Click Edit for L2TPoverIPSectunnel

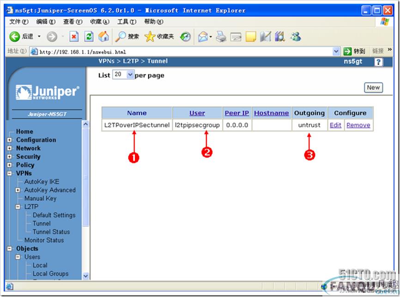click(335, 125)
